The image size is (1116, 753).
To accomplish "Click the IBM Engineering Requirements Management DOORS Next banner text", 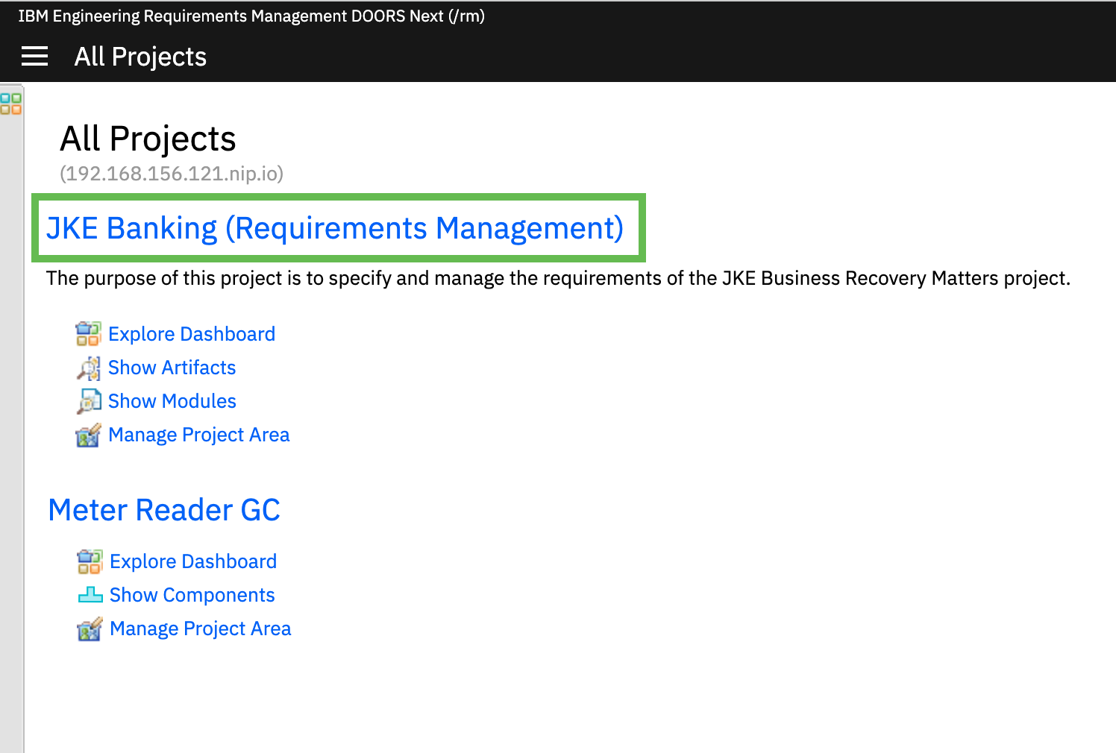I will coord(251,16).
